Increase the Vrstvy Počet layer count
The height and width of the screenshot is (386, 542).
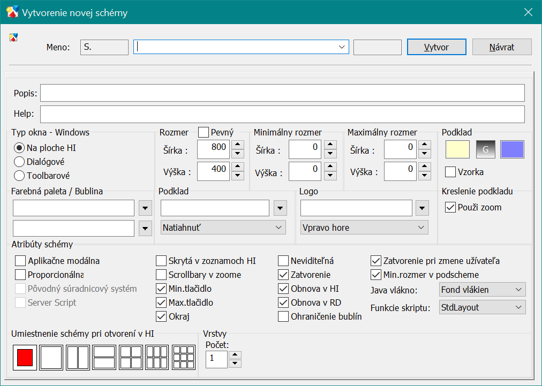click(x=235, y=354)
